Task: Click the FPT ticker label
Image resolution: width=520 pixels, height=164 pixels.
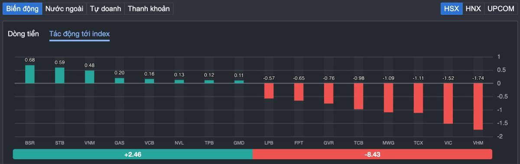Action: point(299,143)
